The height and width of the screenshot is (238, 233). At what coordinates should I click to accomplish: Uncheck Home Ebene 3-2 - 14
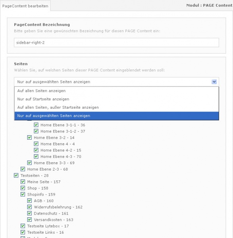pos(29,138)
